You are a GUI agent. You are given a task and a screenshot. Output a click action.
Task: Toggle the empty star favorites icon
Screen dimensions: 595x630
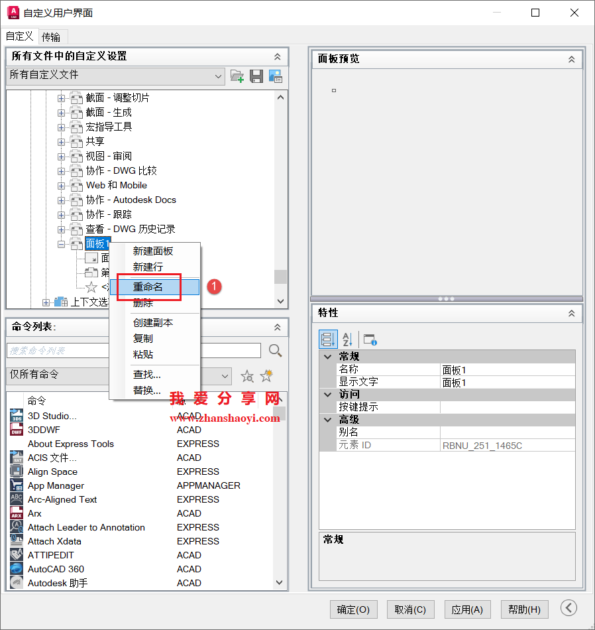click(246, 376)
